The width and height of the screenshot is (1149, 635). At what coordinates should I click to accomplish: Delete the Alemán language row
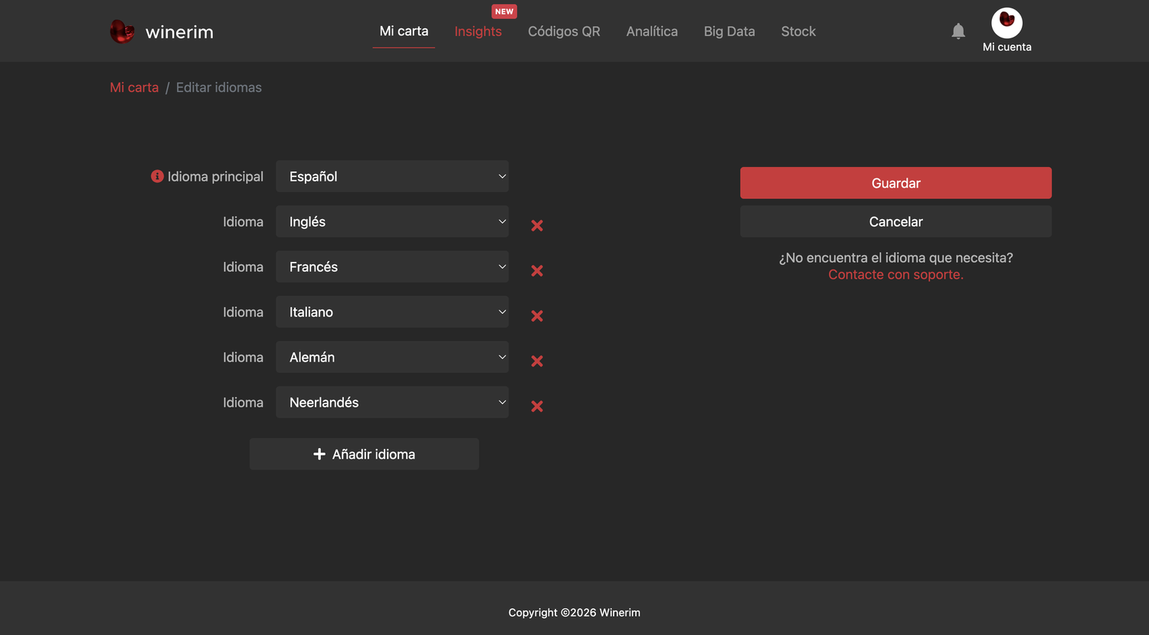click(537, 361)
